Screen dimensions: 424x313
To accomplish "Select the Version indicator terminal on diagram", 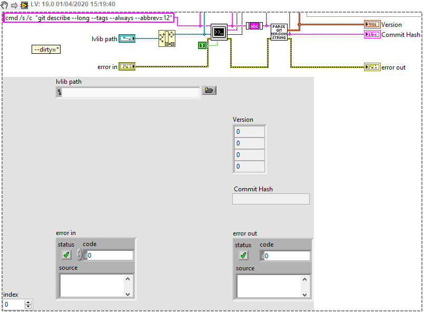I will click(372, 24).
